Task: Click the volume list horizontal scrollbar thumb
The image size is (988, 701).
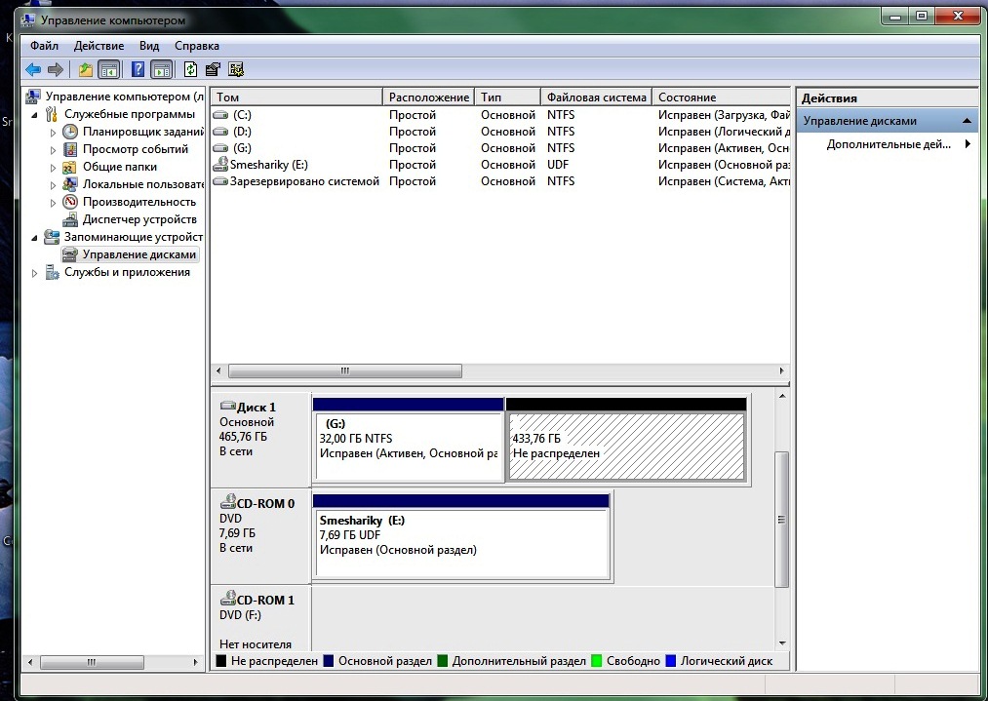Action: pyautogui.click(x=344, y=371)
